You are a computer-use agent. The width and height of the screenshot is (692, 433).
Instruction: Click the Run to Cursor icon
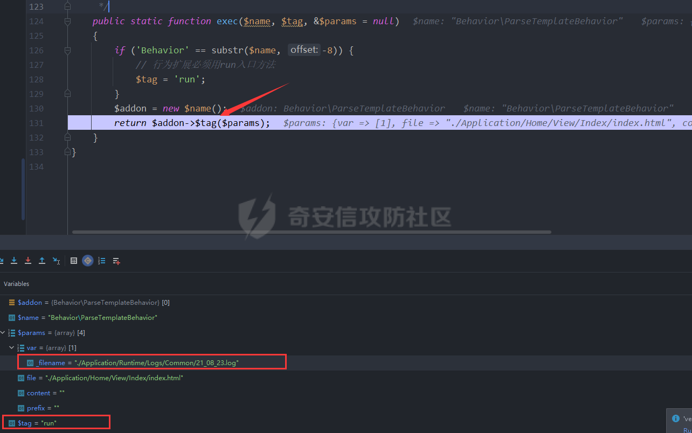(x=56, y=261)
